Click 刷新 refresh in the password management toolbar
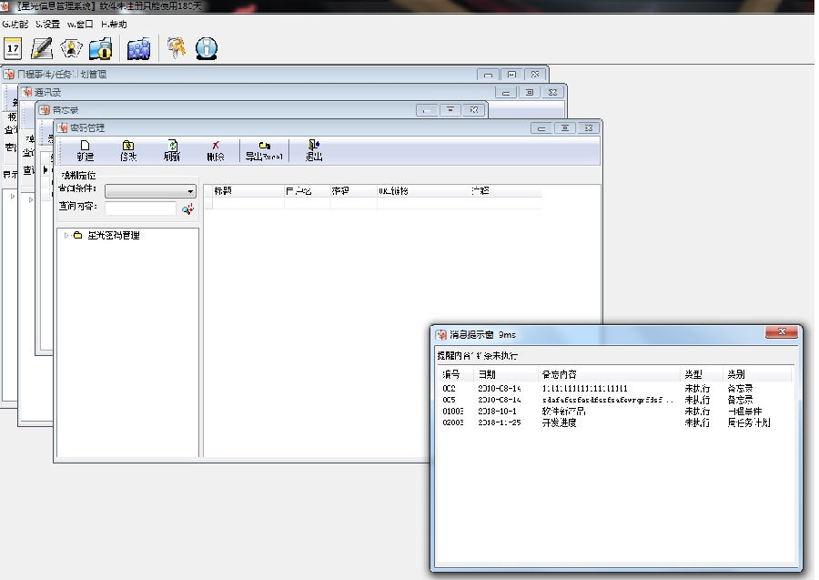This screenshot has width=819, height=580. (x=172, y=150)
